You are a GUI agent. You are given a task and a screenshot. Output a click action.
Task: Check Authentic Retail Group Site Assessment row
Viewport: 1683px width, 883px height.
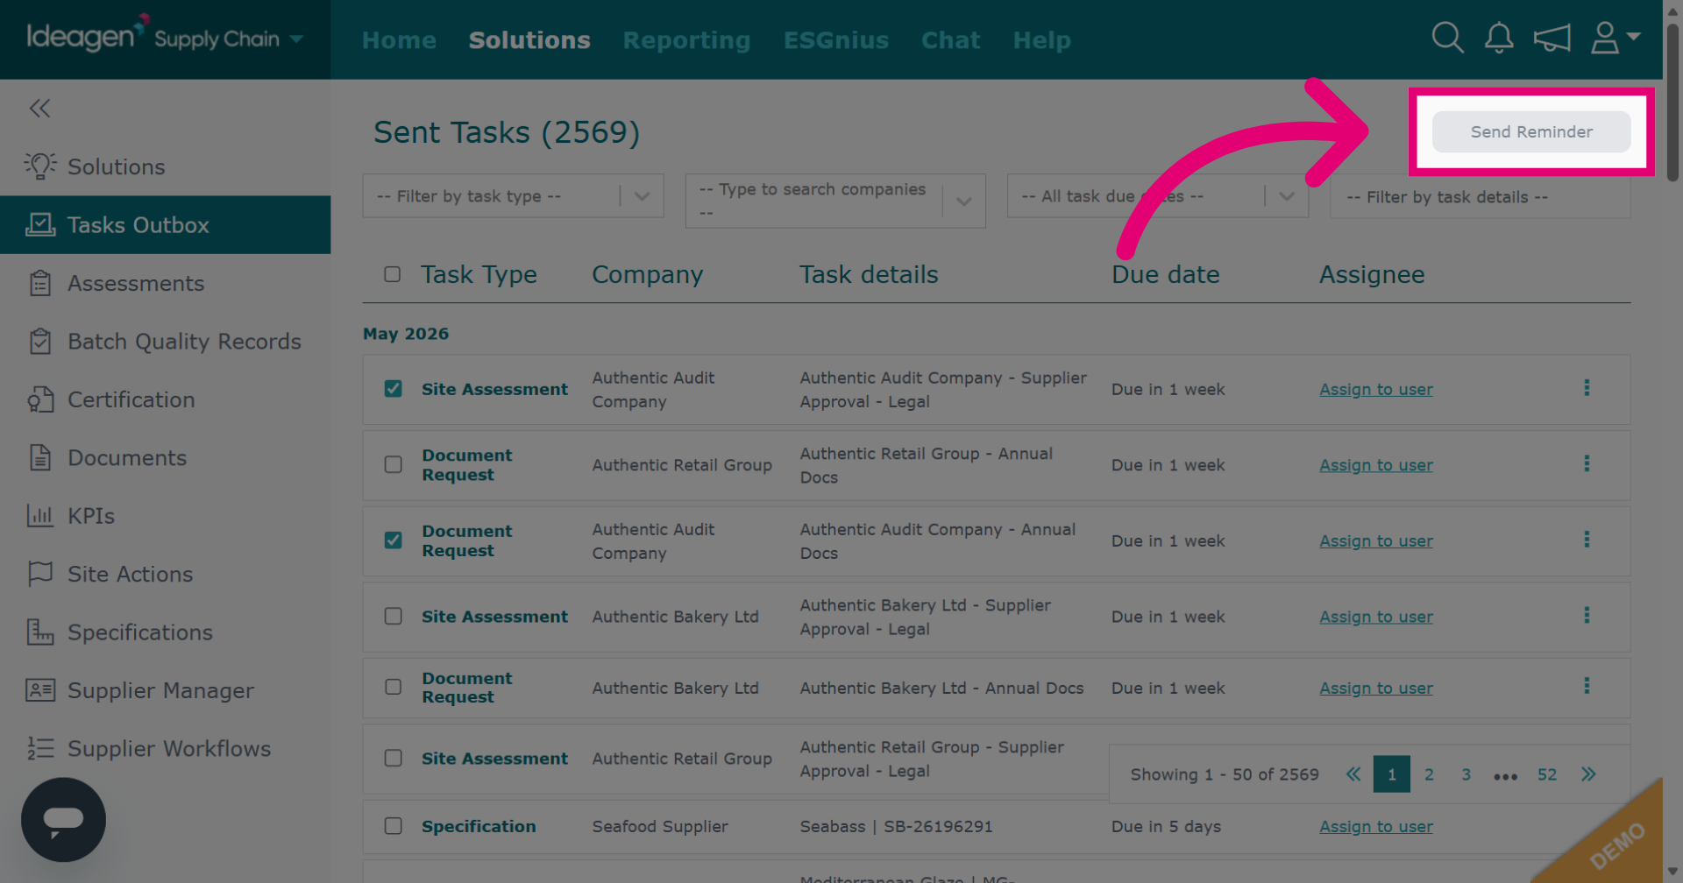(393, 758)
